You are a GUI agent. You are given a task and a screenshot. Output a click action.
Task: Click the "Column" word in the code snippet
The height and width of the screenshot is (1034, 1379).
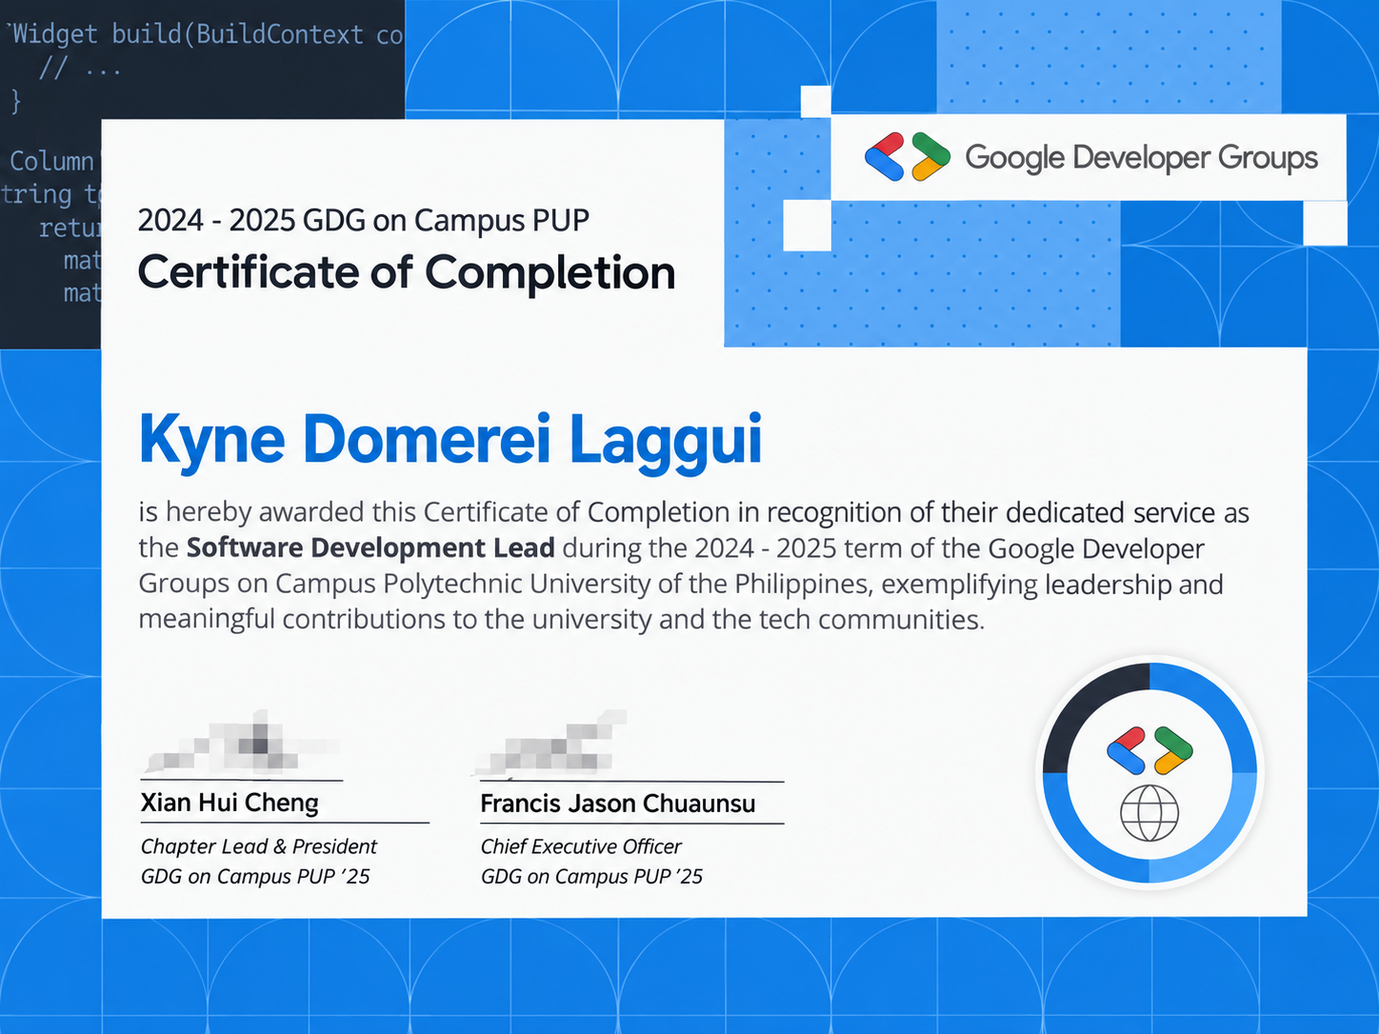52,161
